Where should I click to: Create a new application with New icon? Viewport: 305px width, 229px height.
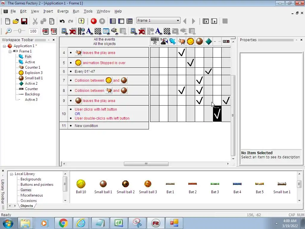[7, 21]
